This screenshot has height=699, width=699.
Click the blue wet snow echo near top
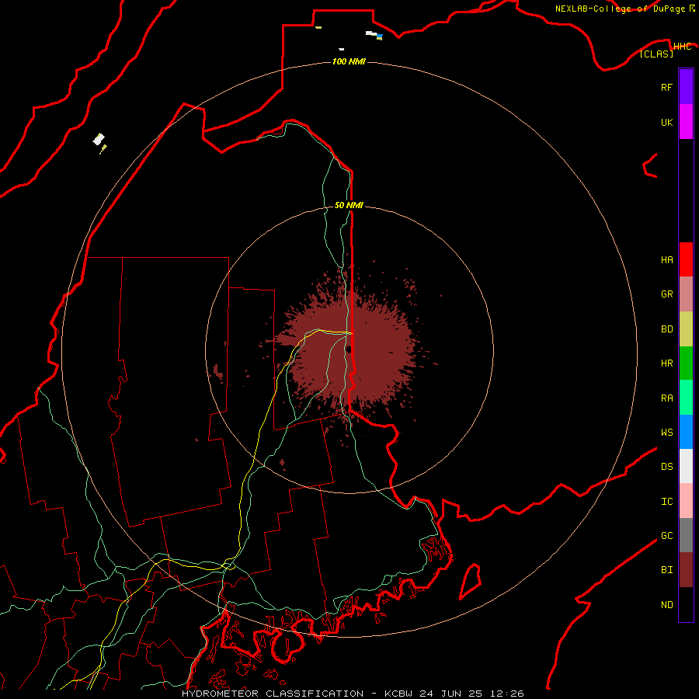coord(379,35)
